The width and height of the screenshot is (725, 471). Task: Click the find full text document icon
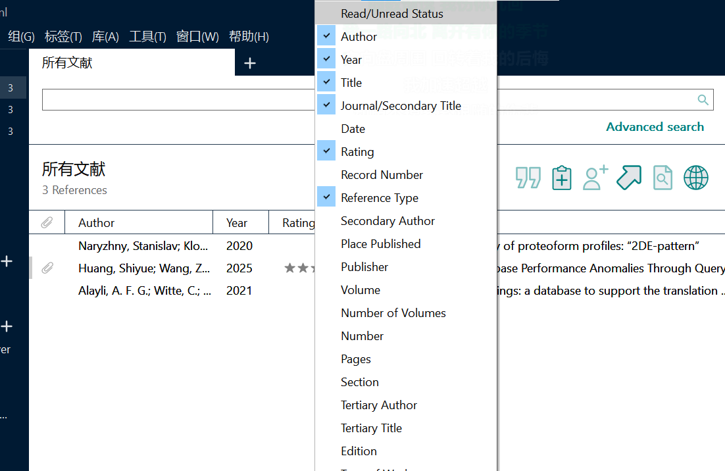pyautogui.click(x=662, y=178)
